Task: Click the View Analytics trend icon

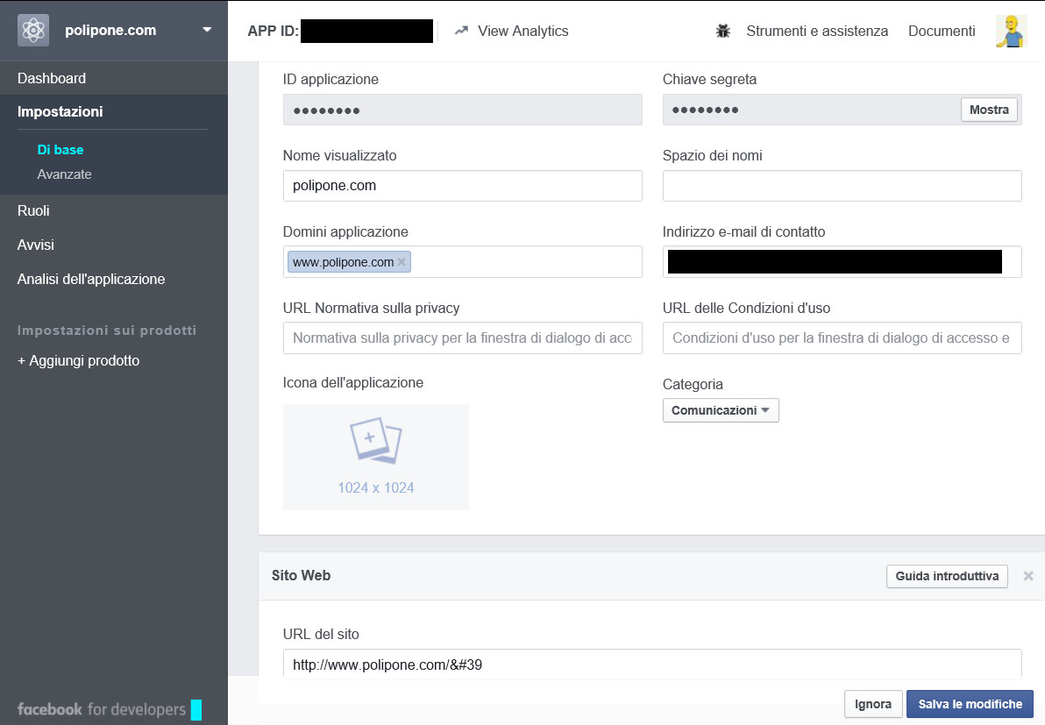Action: 461,31
